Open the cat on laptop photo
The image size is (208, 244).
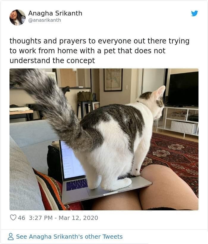click(104, 139)
